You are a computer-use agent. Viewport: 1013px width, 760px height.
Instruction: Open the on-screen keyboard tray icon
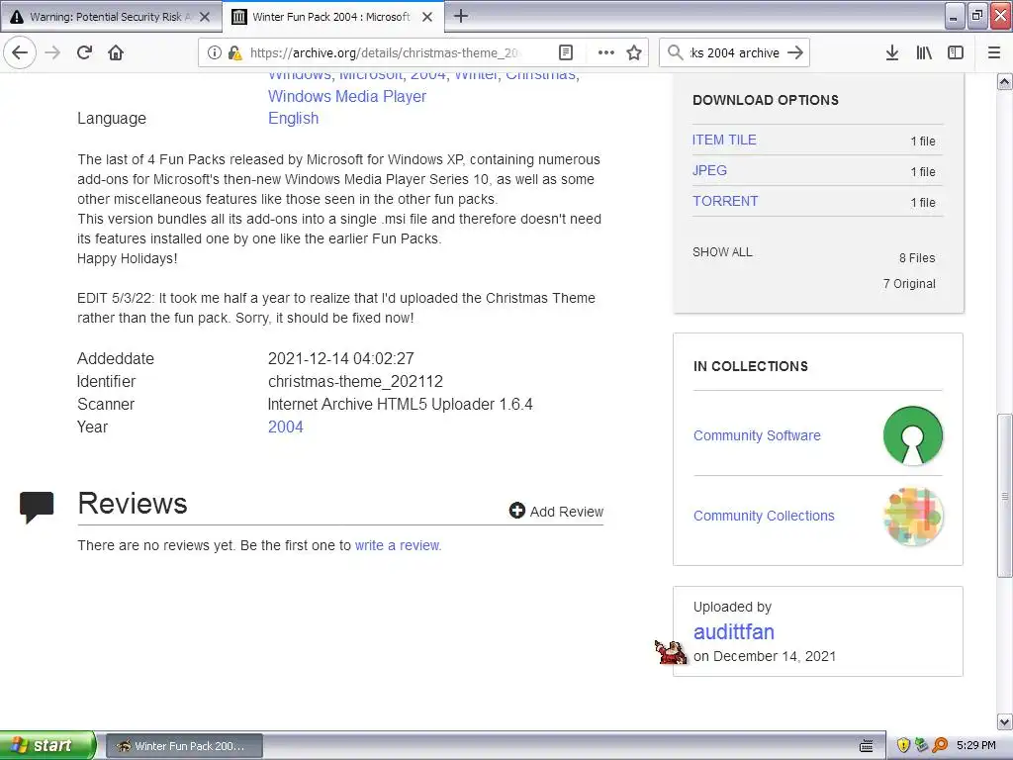[x=867, y=746]
